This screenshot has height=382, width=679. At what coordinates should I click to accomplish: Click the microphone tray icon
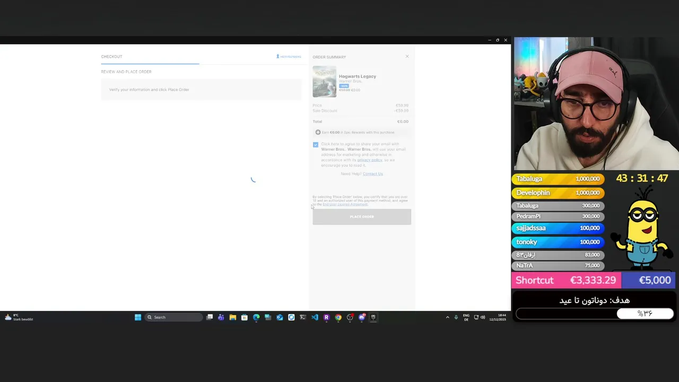pos(456,317)
